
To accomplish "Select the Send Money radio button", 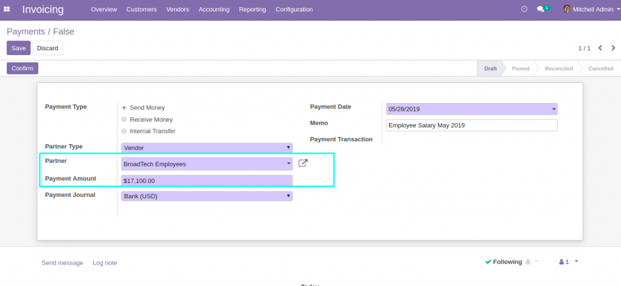I will click(124, 108).
